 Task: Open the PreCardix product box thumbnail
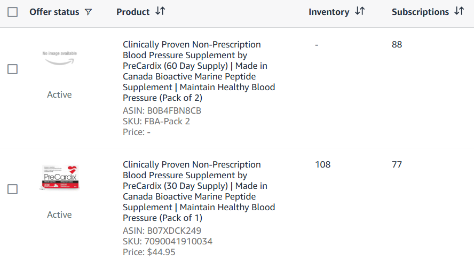click(59, 178)
